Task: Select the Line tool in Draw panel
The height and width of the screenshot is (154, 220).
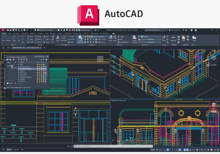Action: pyautogui.click(x=3, y=38)
